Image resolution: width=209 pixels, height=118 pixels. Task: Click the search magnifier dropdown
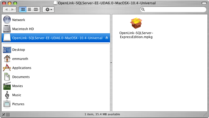coord(143,9)
